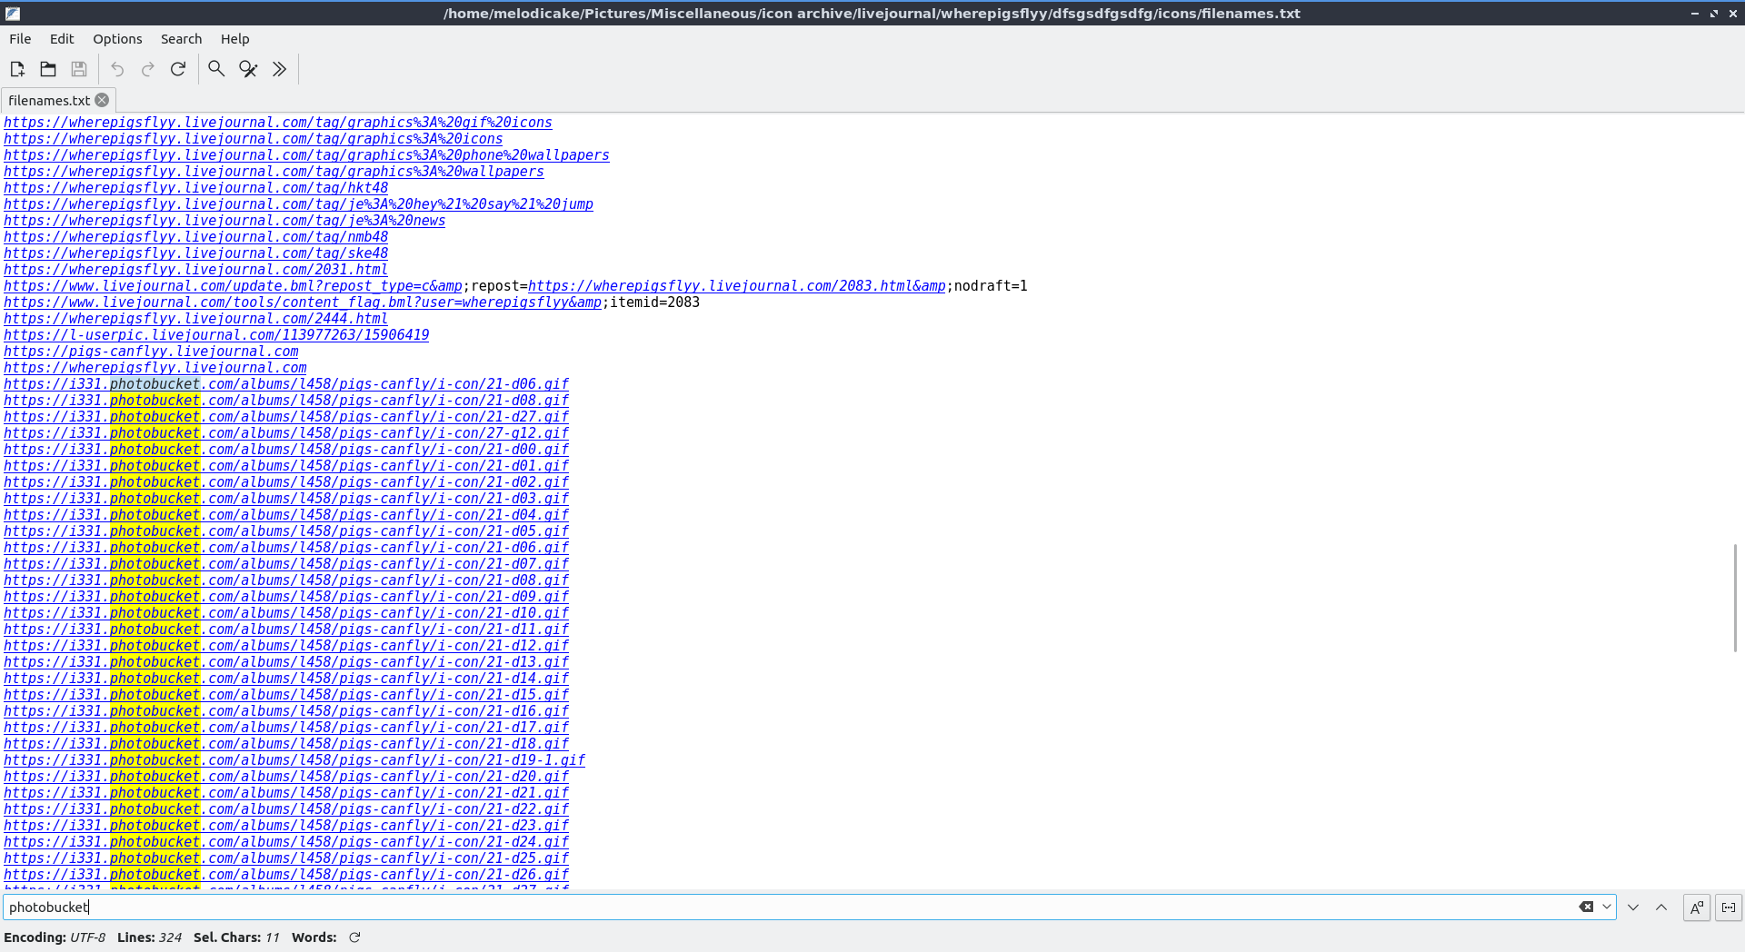Viewport: 1745px width, 952px height.
Task: Open the Edit menu
Action: [62, 39]
